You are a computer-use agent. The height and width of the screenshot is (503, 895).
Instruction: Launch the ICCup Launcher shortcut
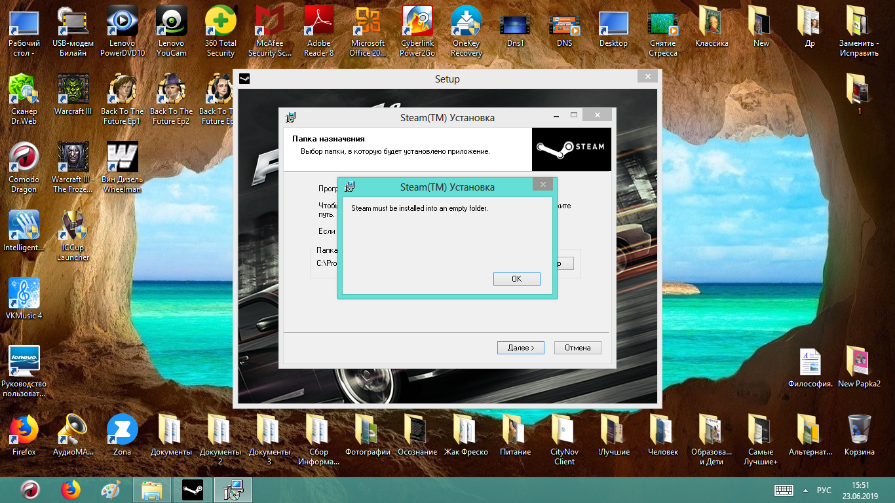tap(73, 235)
